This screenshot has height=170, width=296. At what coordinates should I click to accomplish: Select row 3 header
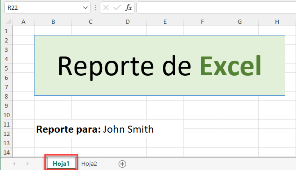pos(7,50)
